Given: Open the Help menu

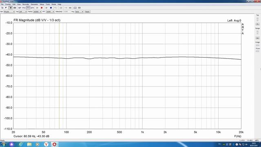Looking at the screenshot, I should click(60, 4).
